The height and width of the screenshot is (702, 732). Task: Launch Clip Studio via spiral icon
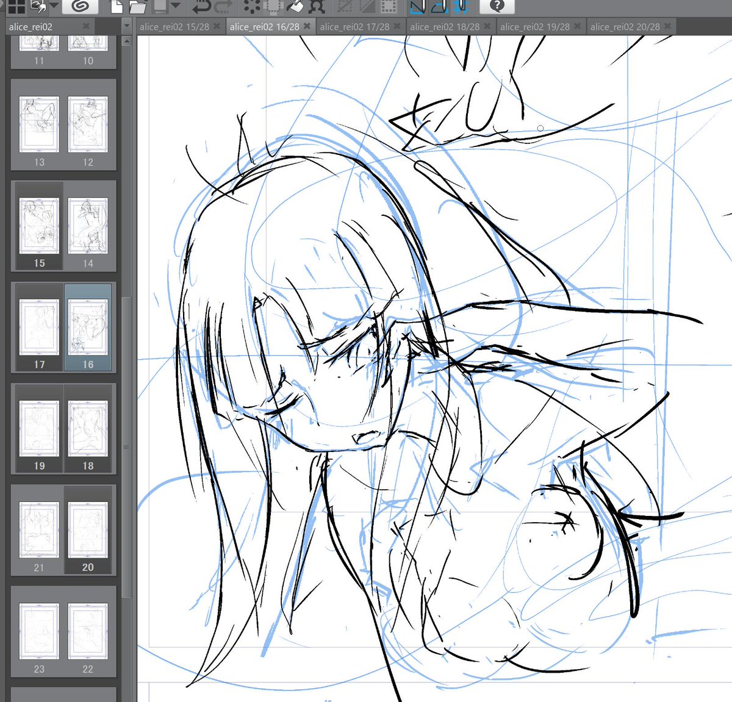pyautogui.click(x=80, y=6)
